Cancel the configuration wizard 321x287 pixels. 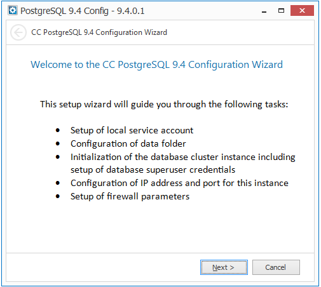tap(276, 267)
